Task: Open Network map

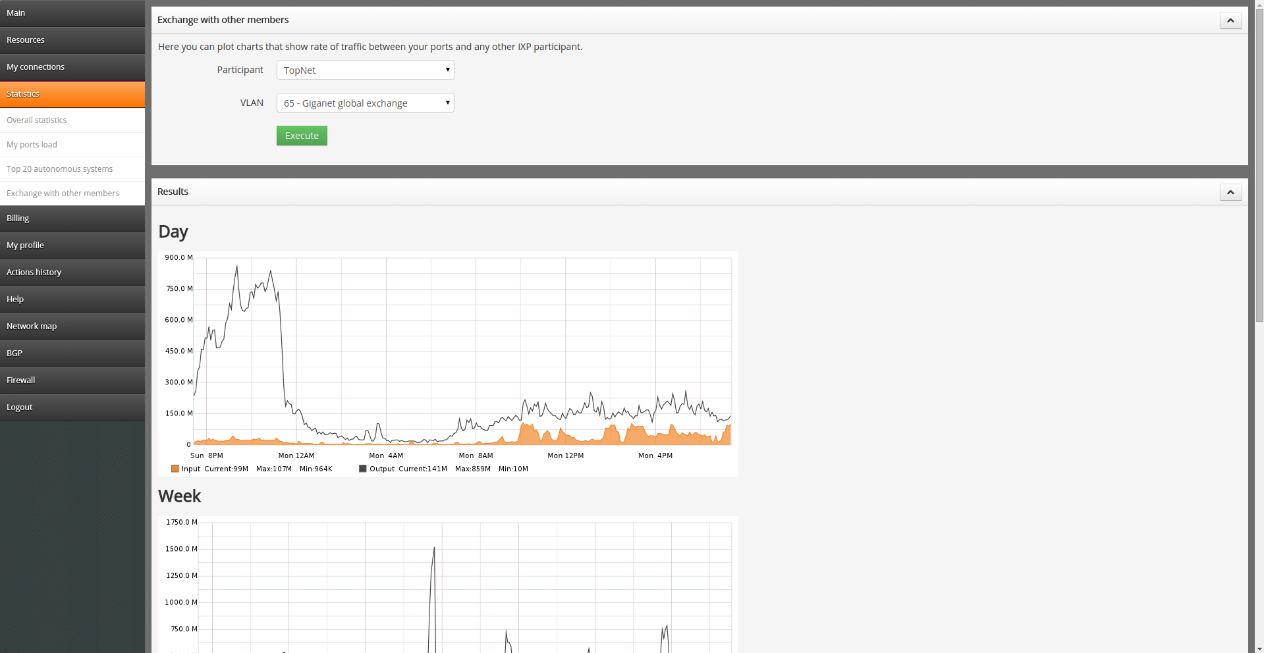Action: tap(72, 326)
